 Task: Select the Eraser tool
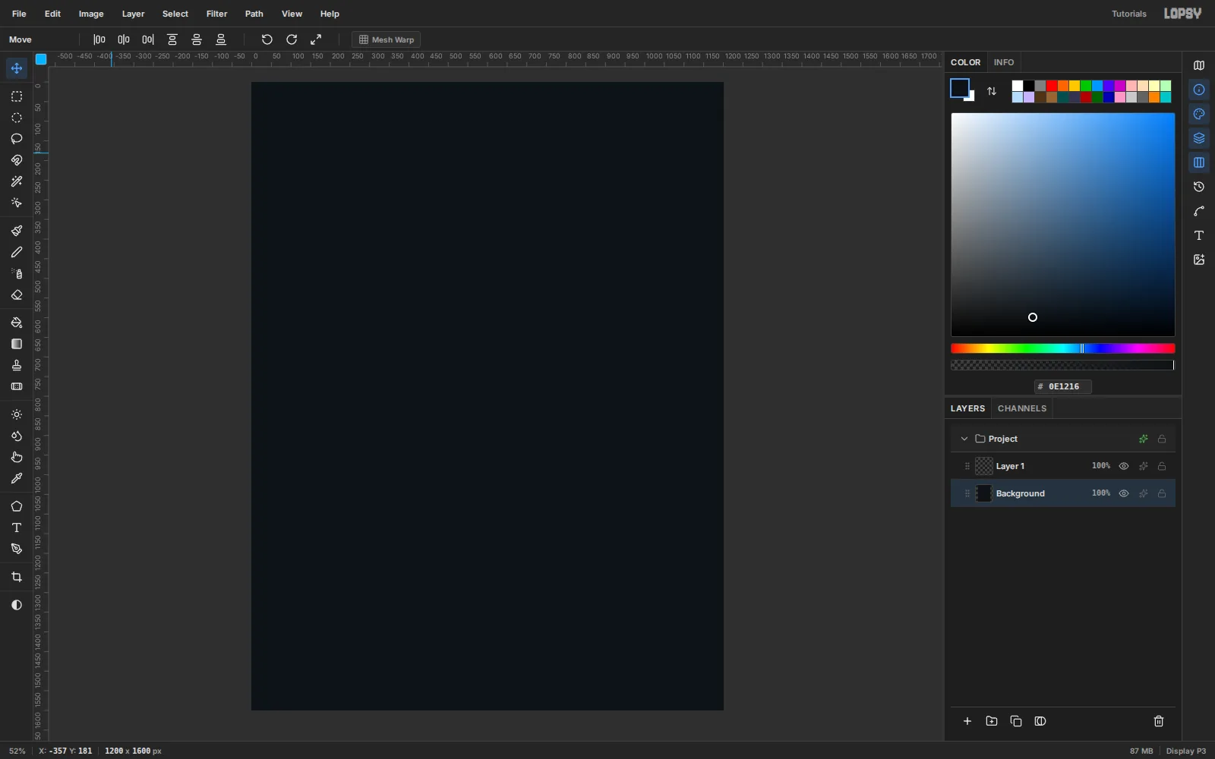(x=17, y=294)
